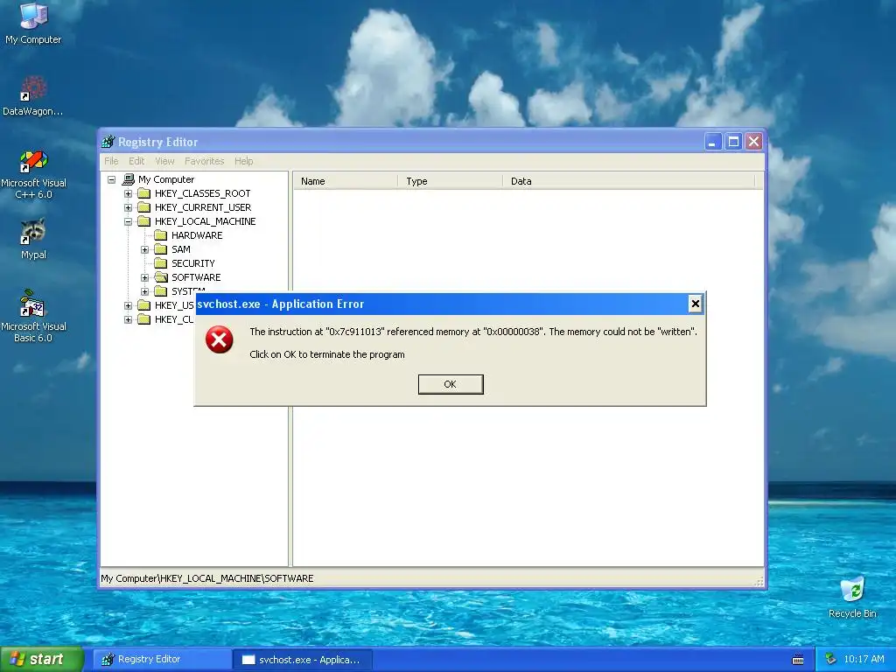This screenshot has width=896, height=672.
Task: Select the SAM key label
Action: click(180, 249)
